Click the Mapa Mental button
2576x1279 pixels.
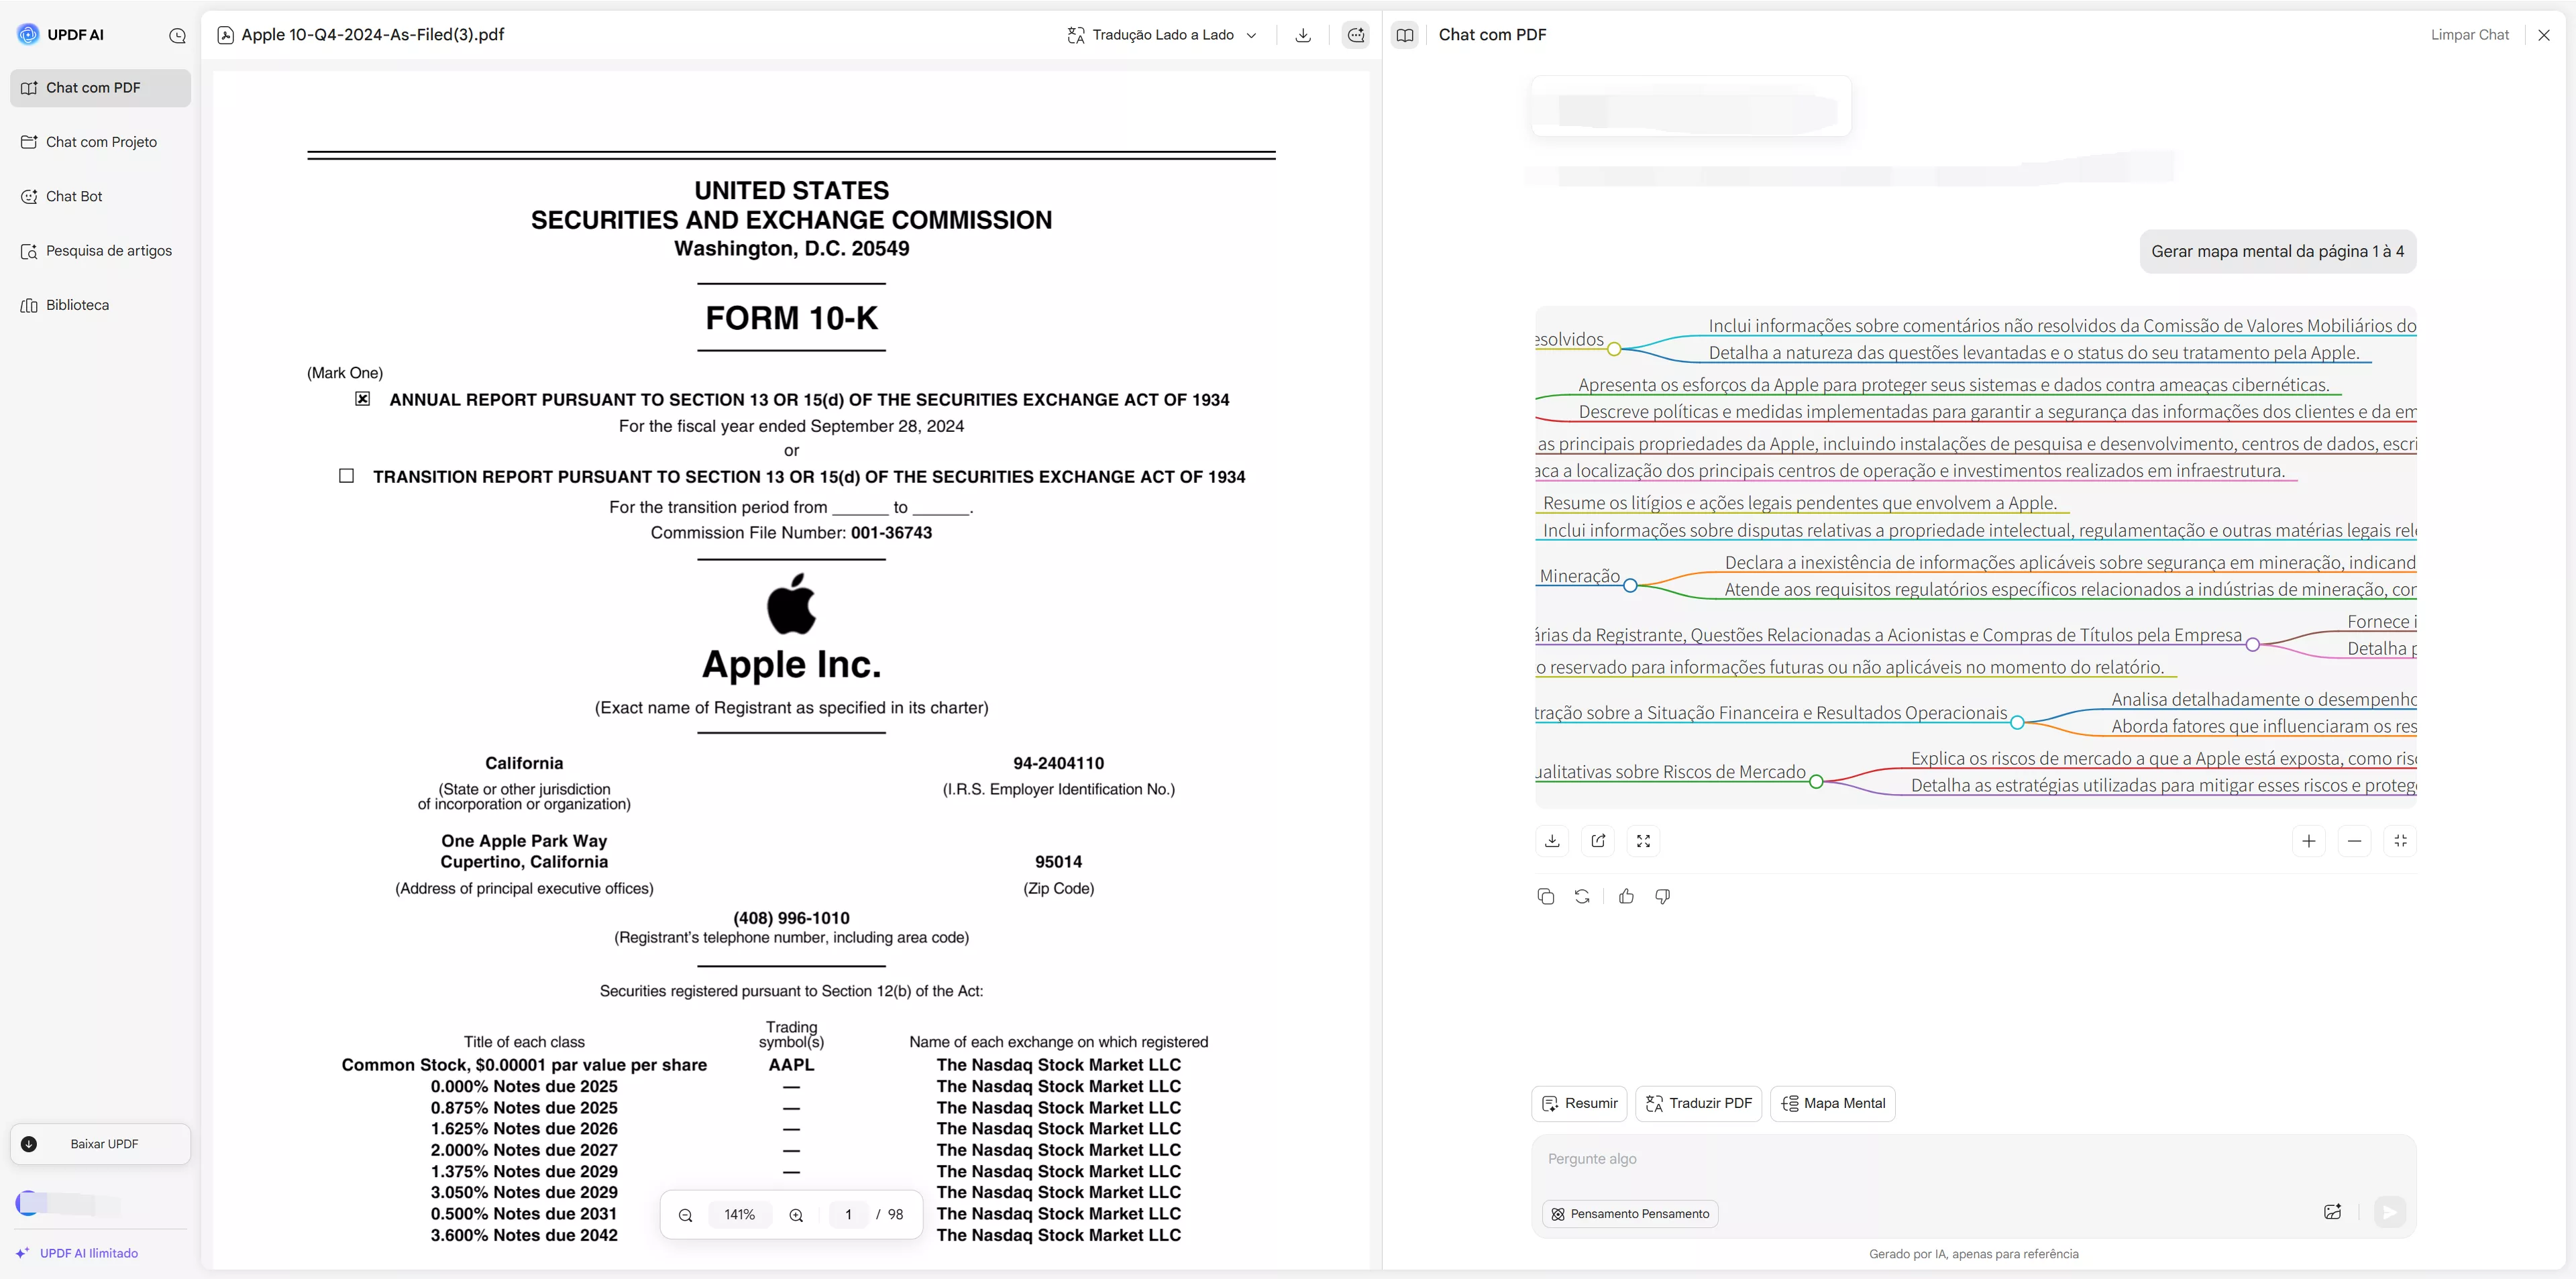[1832, 1103]
